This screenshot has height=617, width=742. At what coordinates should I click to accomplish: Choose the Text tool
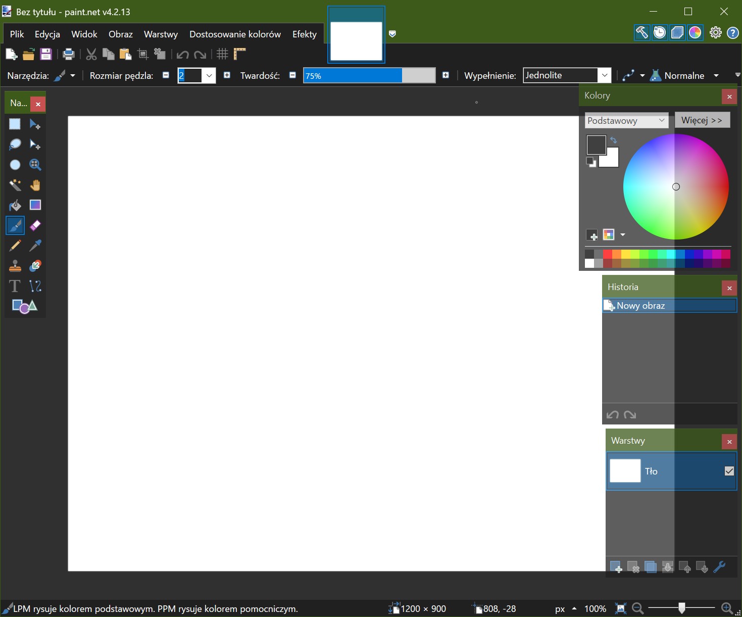[15, 286]
